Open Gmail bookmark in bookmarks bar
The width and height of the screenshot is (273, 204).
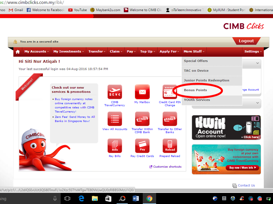(16, 10)
